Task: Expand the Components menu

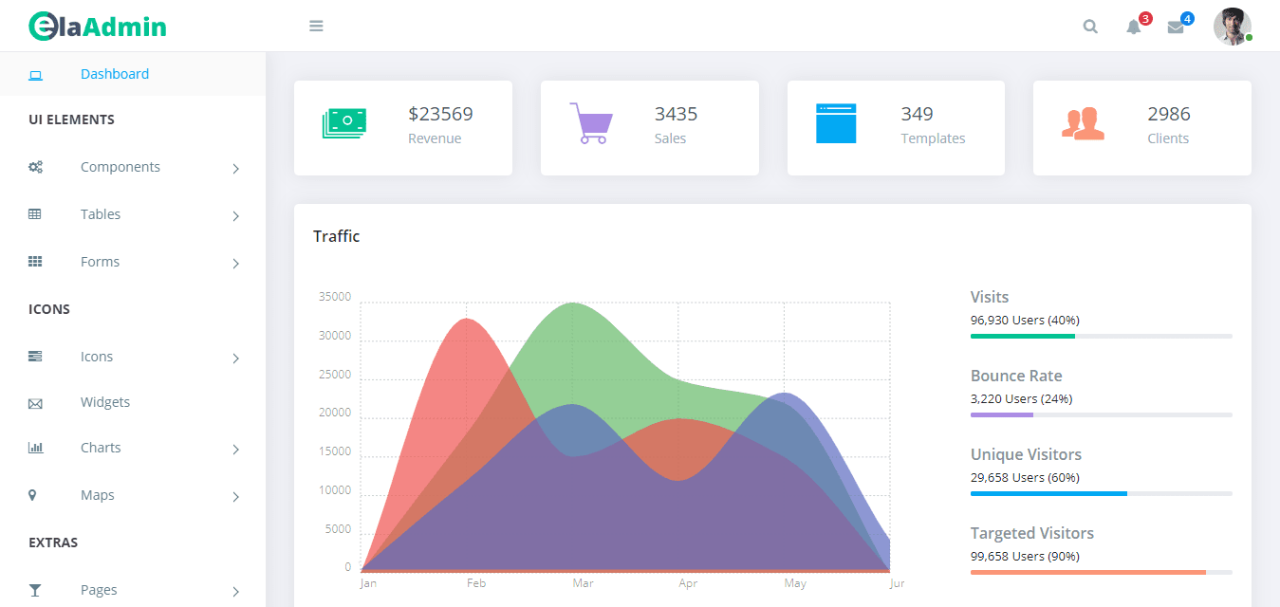Action: pos(235,168)
